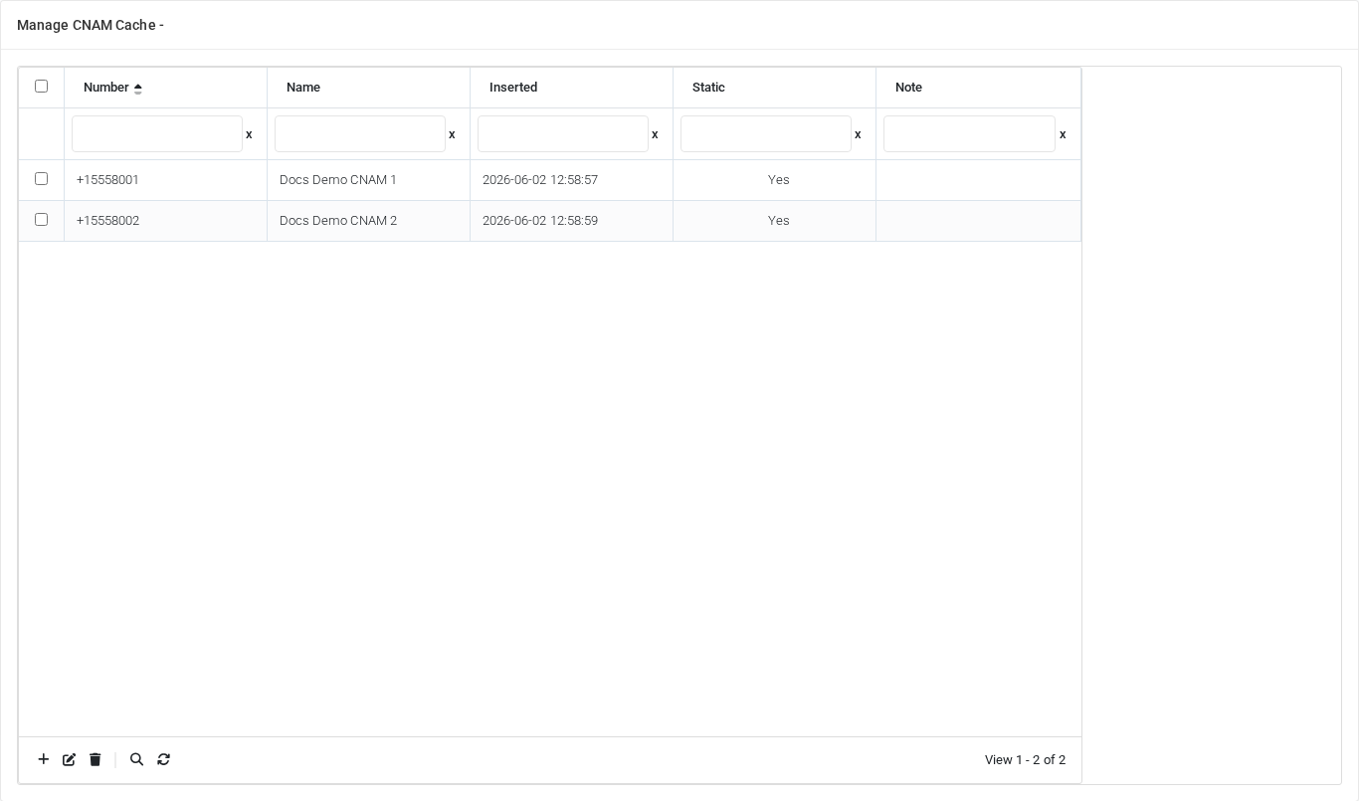Click the View 1 - 2 of 2 pager text
The height and width of the screenshot is (801, 1359).
1025,759
